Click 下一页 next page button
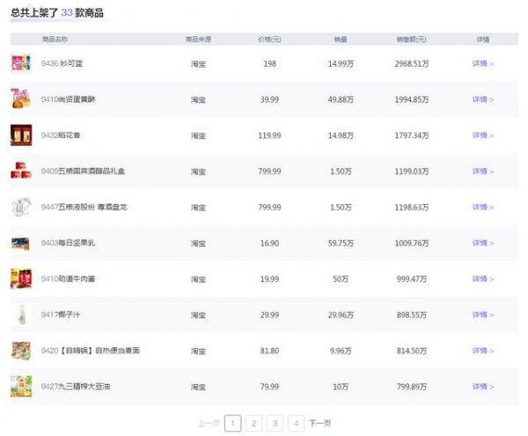Viewport: 528px width, 436px height. coord(320,423)
